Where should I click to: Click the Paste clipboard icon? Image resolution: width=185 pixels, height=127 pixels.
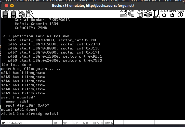pos(140,14)
